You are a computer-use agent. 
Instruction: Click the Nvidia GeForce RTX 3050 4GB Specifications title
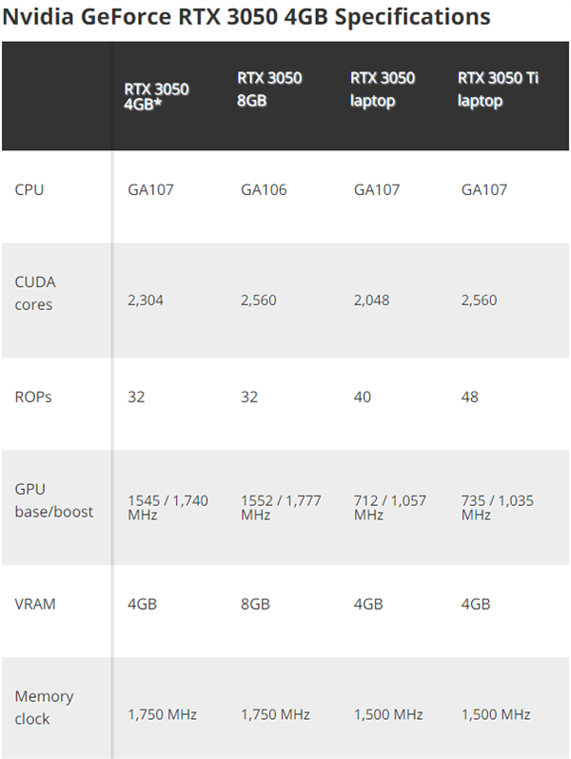click(246, 17)
